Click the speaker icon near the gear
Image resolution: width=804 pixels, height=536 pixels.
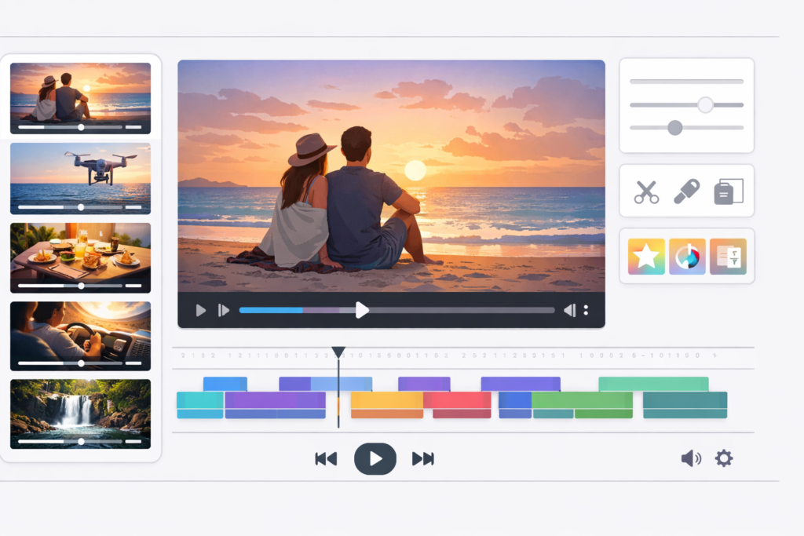coord(690,458)
